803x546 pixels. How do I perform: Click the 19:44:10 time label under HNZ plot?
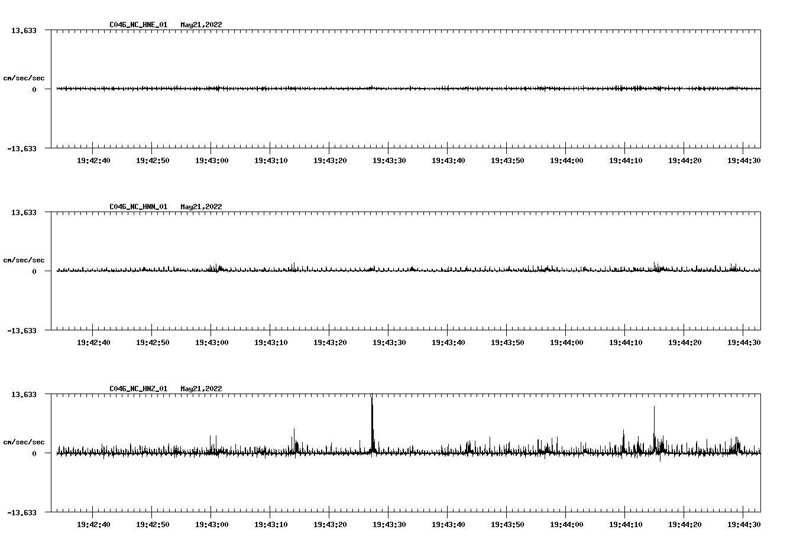626,525
